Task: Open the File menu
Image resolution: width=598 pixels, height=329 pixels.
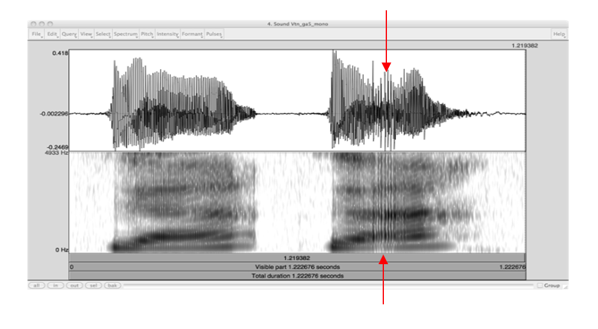Action: pyautogui.click(x=36, y=35)
